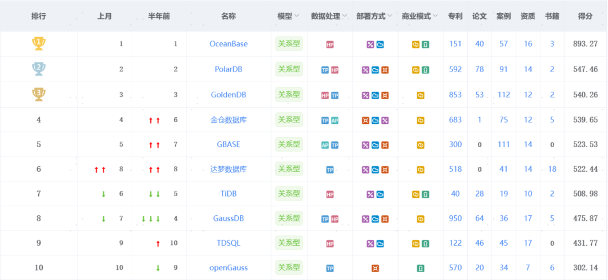This screenshot has height=280, width=608.
Task: Click the 关系型 tag in the openGauss row
Action: [x=289, y=267]
